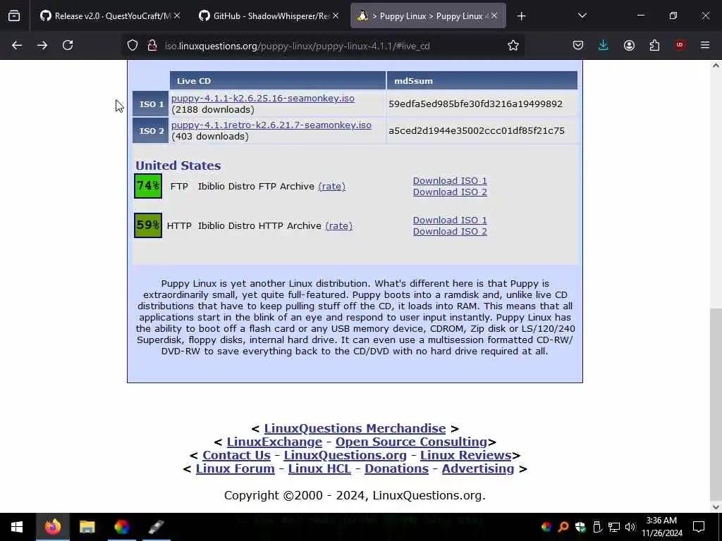This screenshot has width=722, height=541.
Task: Close the Release v2.0 QuestYouCraft tab
Action: [177, 16]
